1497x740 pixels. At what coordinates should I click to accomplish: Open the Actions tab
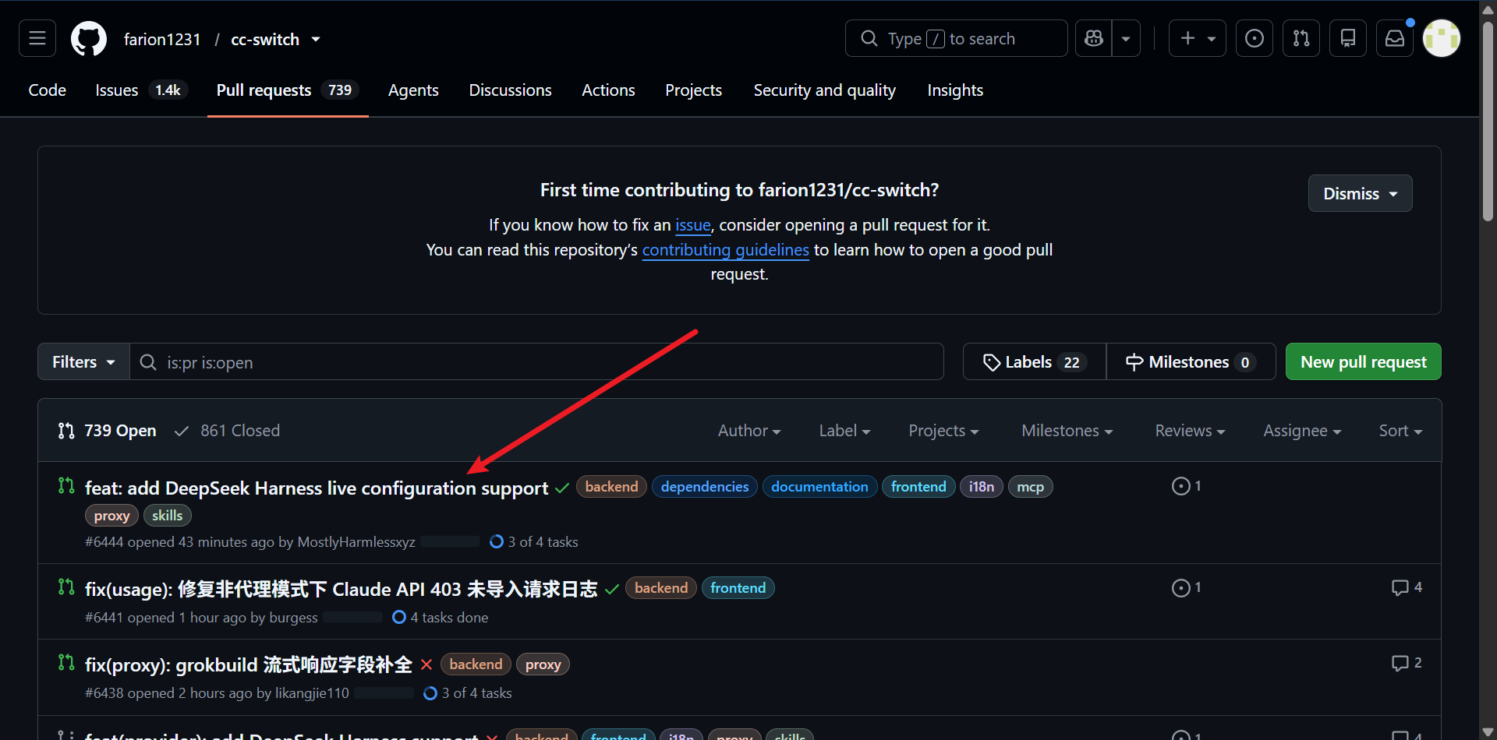[608, 90]
